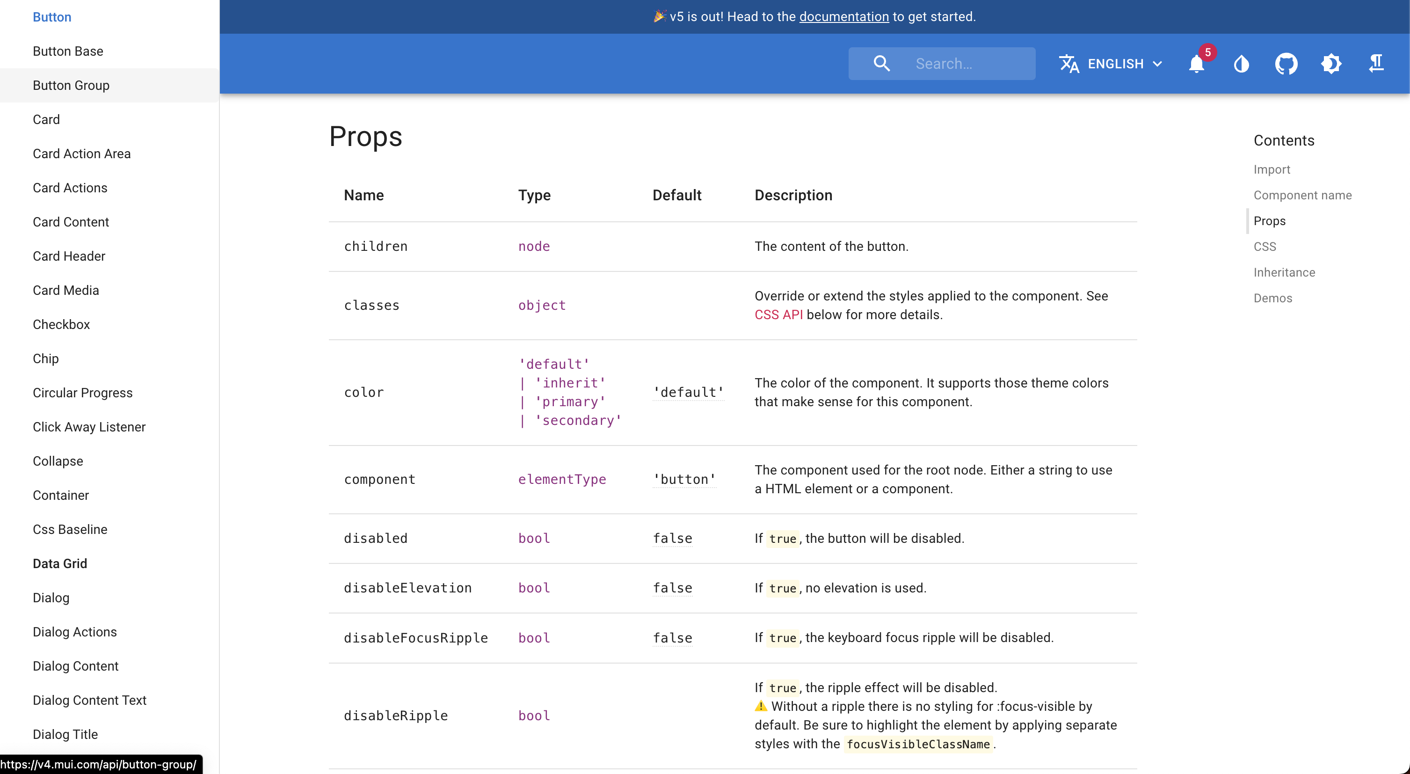Select Circular Progress in the sidebar
The width and height of the screenshot is (1410, 774).
pos(83,393)
